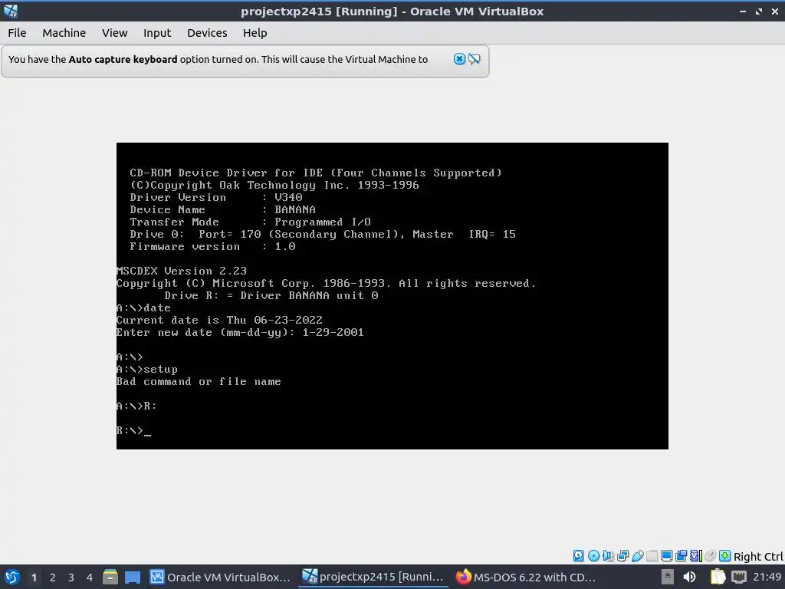Open the clipboard manager tray icon
The image size is (785, 589).
pyautogui.click(x=718, y=577)
